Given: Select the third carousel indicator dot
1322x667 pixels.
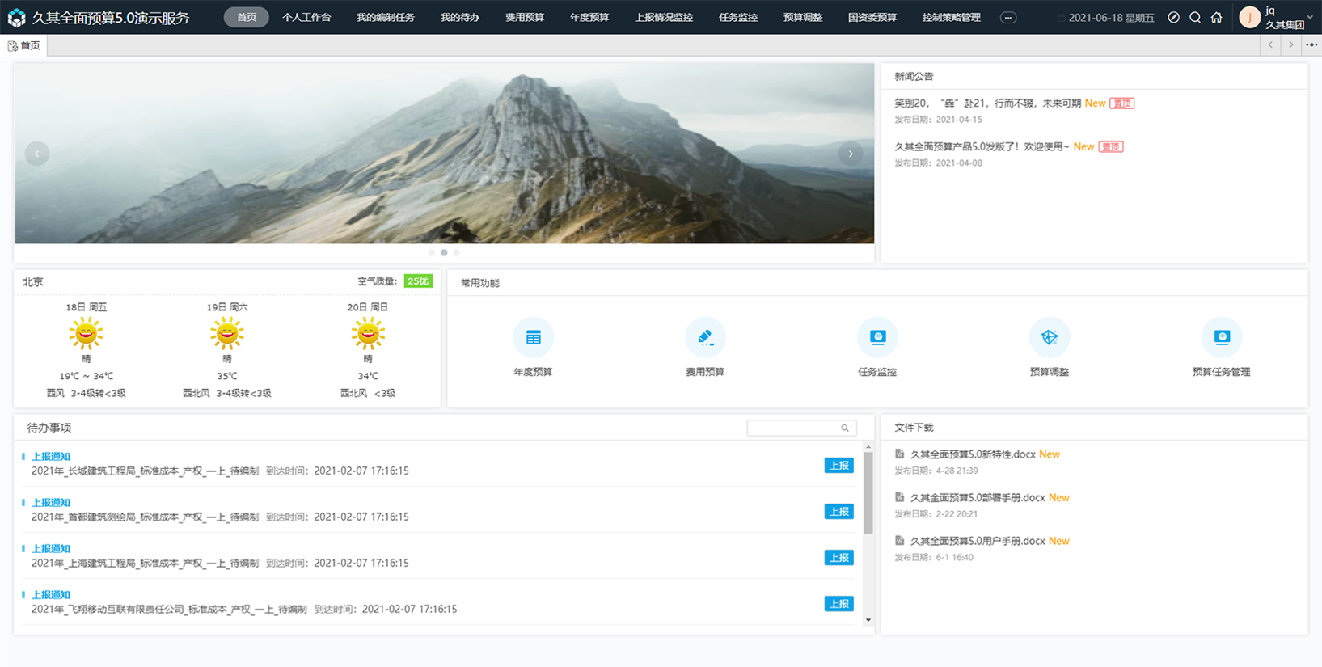Looking at the screenshot, I should click(x=457, y=253).
